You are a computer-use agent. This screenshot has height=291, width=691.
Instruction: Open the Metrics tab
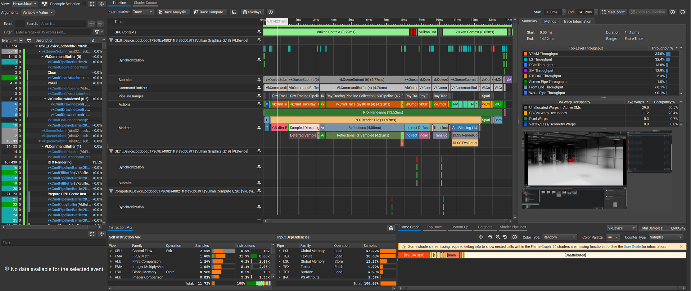click(x=550, y=22)
